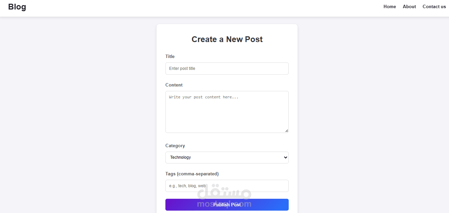Open the About page link
This screenshot has height=213, width=449.
409,7
